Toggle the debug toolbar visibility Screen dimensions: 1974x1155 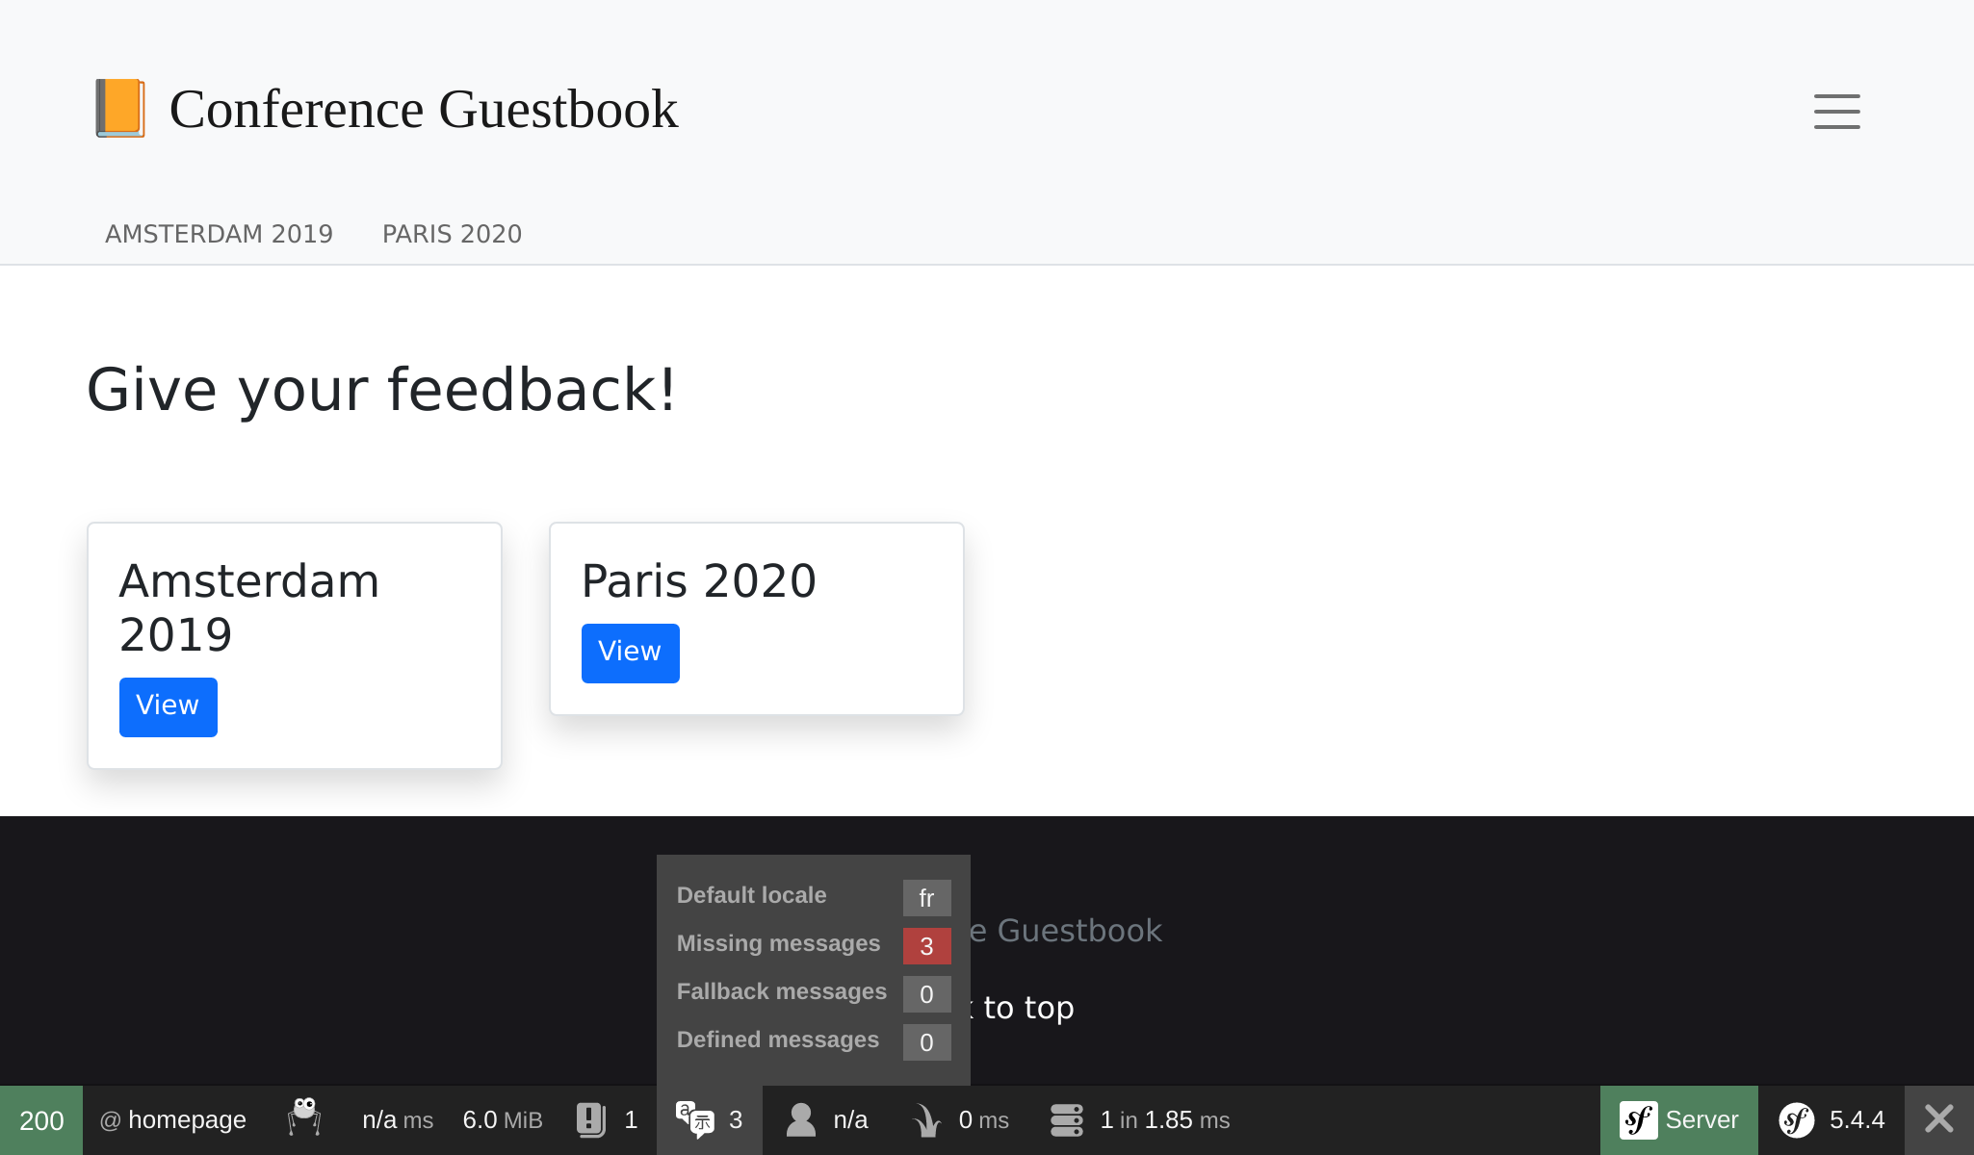[x=1938, y=1119]
